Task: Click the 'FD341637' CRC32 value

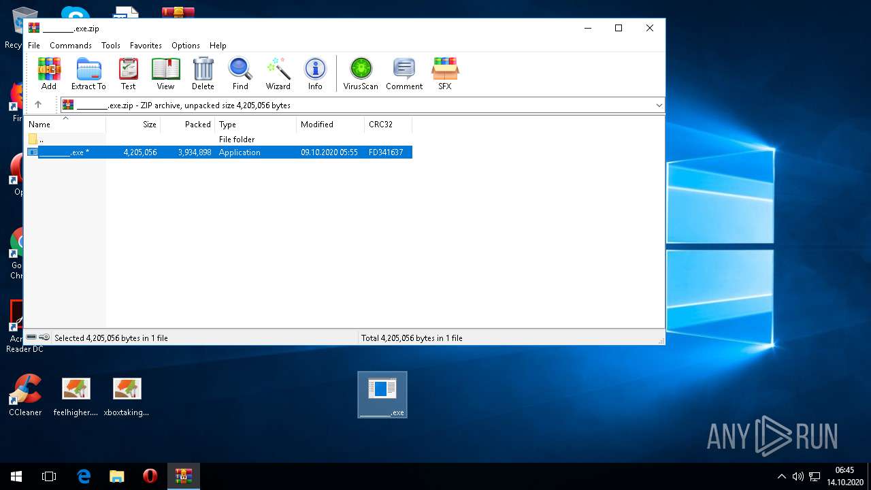Action: (x=386, y=152)
